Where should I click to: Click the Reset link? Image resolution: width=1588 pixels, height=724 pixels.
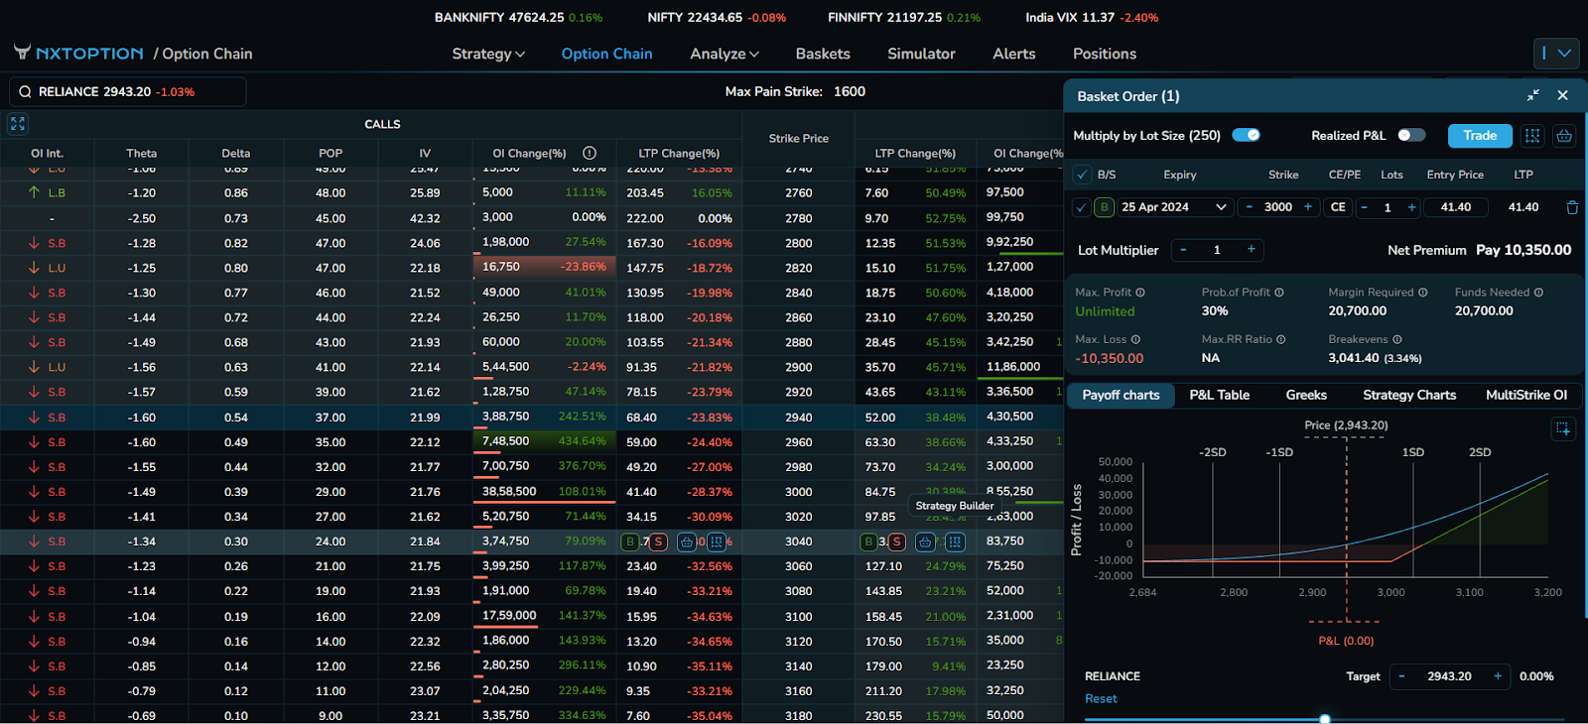click(x=1101, y=698)
